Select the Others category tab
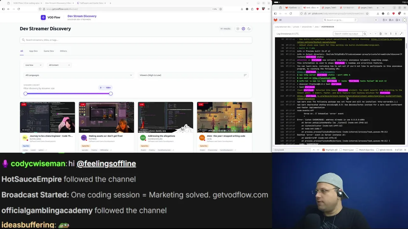408x229 pixels. coord(63,51)
